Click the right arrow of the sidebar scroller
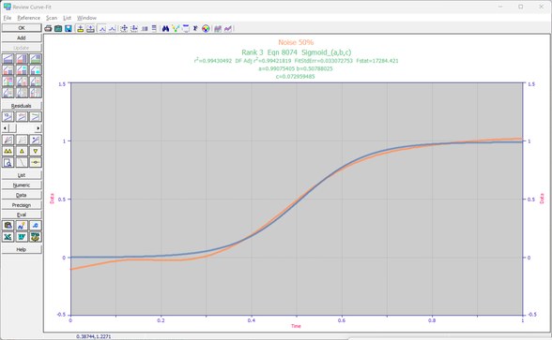Screen dimensions: 552x340 [x=38, y=128]
